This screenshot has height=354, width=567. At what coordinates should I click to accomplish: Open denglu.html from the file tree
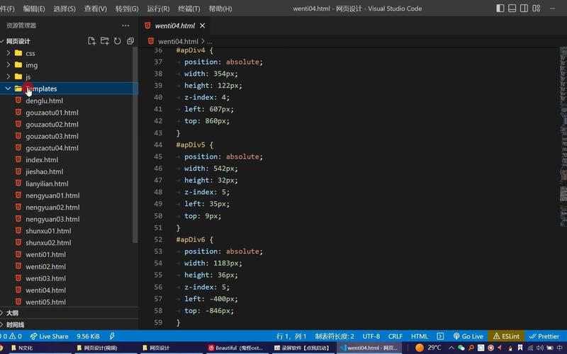44,101
